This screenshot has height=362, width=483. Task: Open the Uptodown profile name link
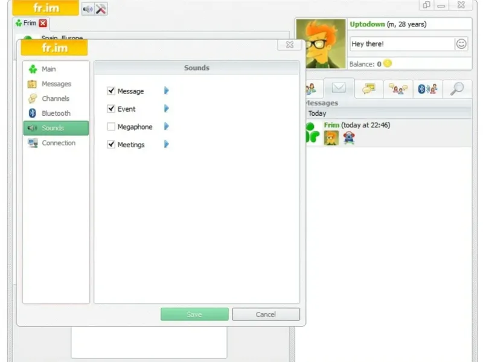click(x=367, y=24)
